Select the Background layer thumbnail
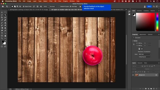 point(136,75)
